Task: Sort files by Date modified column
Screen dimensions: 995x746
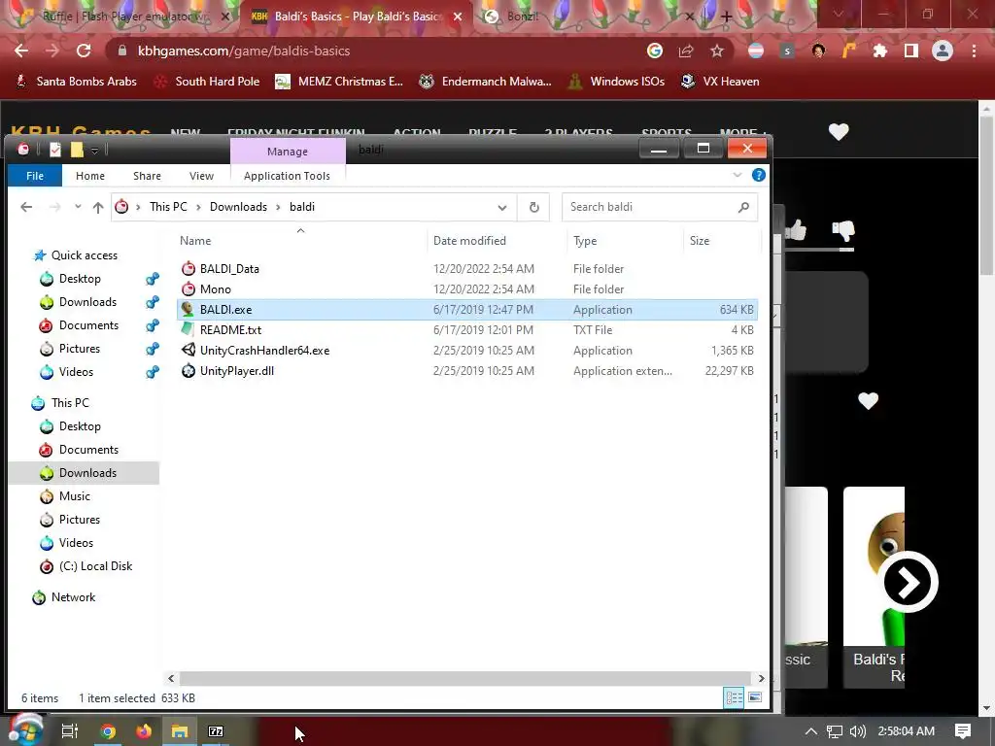Action: [x=469, y=241]
